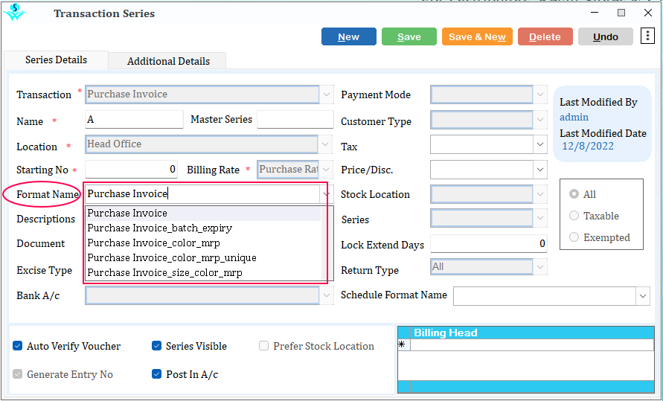Choose the Exempted radio option

click(x=574, y=237)
